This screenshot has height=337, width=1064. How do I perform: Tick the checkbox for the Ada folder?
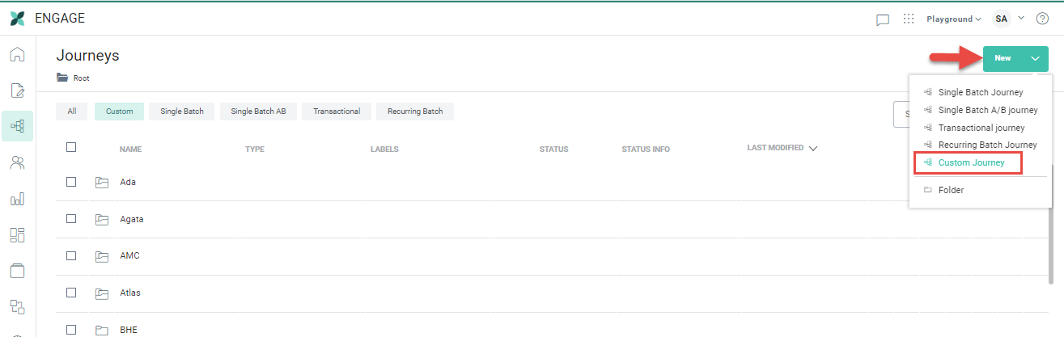(71, 182)
